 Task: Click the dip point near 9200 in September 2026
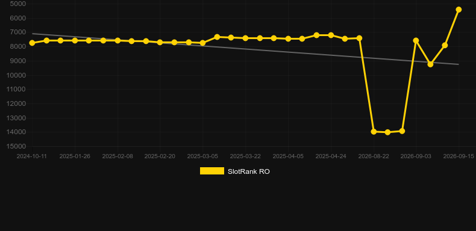[430, 64]
